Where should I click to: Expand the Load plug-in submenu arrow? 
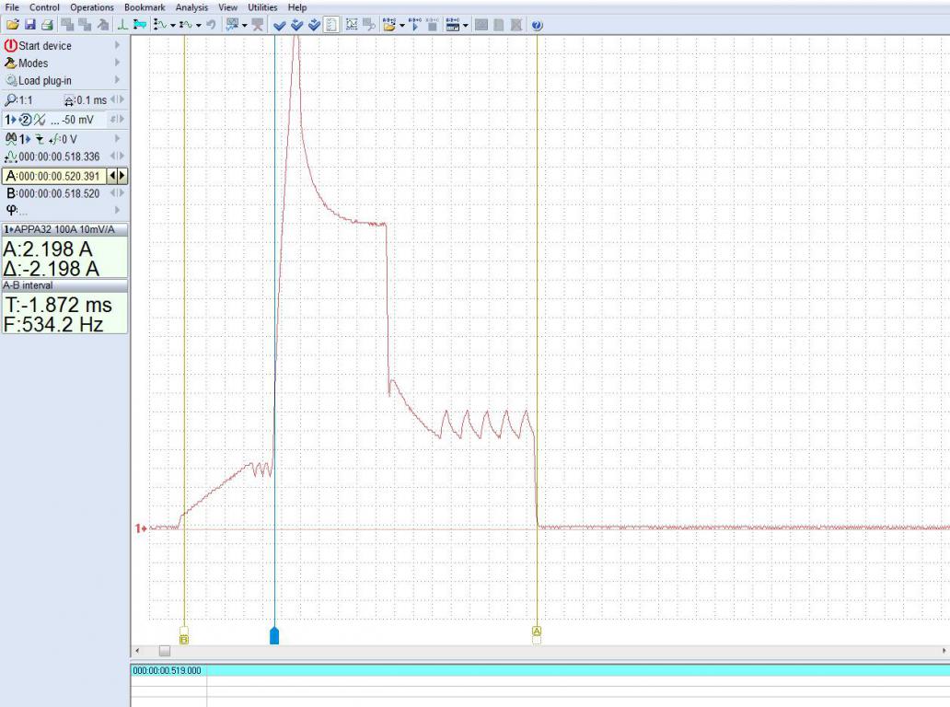[117, 80]
